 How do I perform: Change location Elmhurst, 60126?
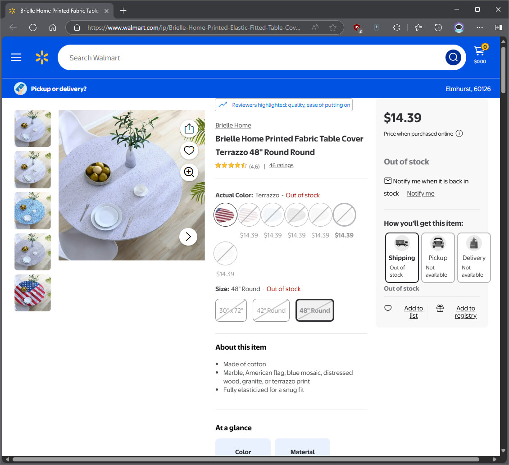point(468,89)
